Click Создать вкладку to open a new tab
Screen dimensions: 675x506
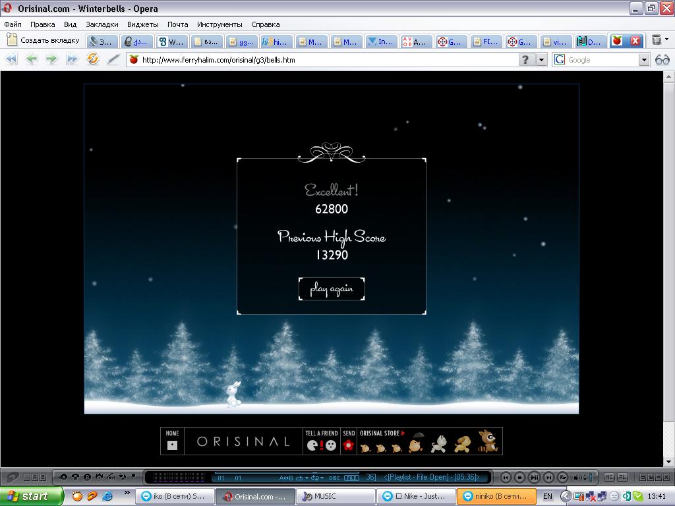click(x=44, y=40)
